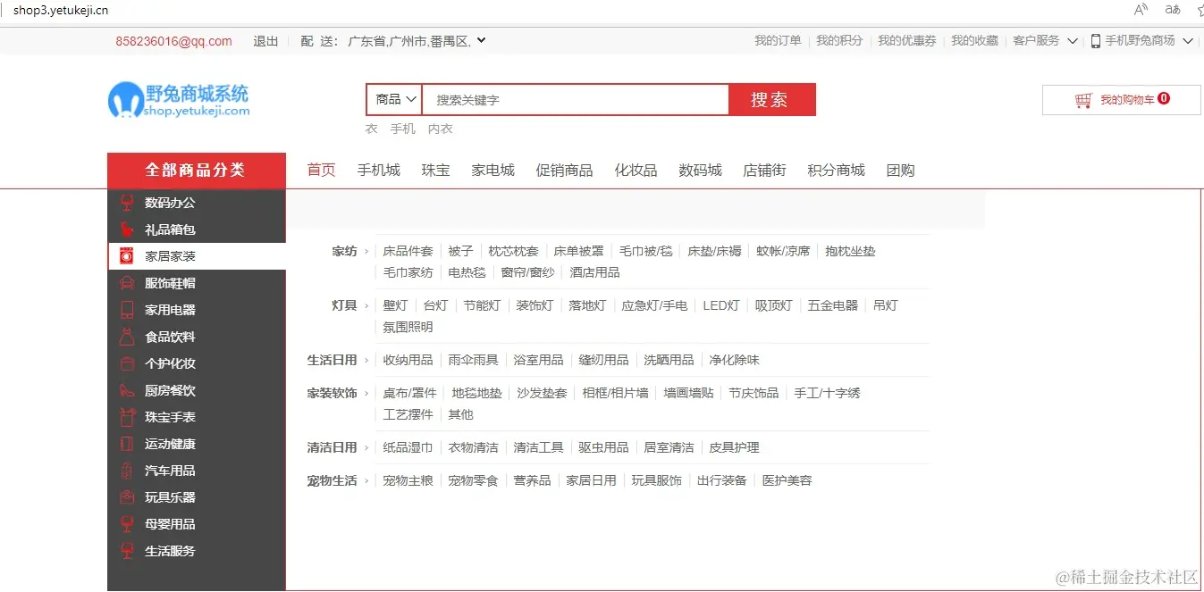Click the 退出 logout link
This screenshot has width=1204, height=592.
coord(266,41)
